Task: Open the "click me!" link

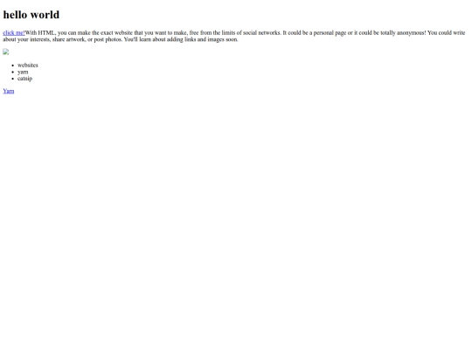Action: (14, 33)
